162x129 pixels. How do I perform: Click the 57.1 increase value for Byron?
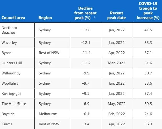[x=148, y=53]
